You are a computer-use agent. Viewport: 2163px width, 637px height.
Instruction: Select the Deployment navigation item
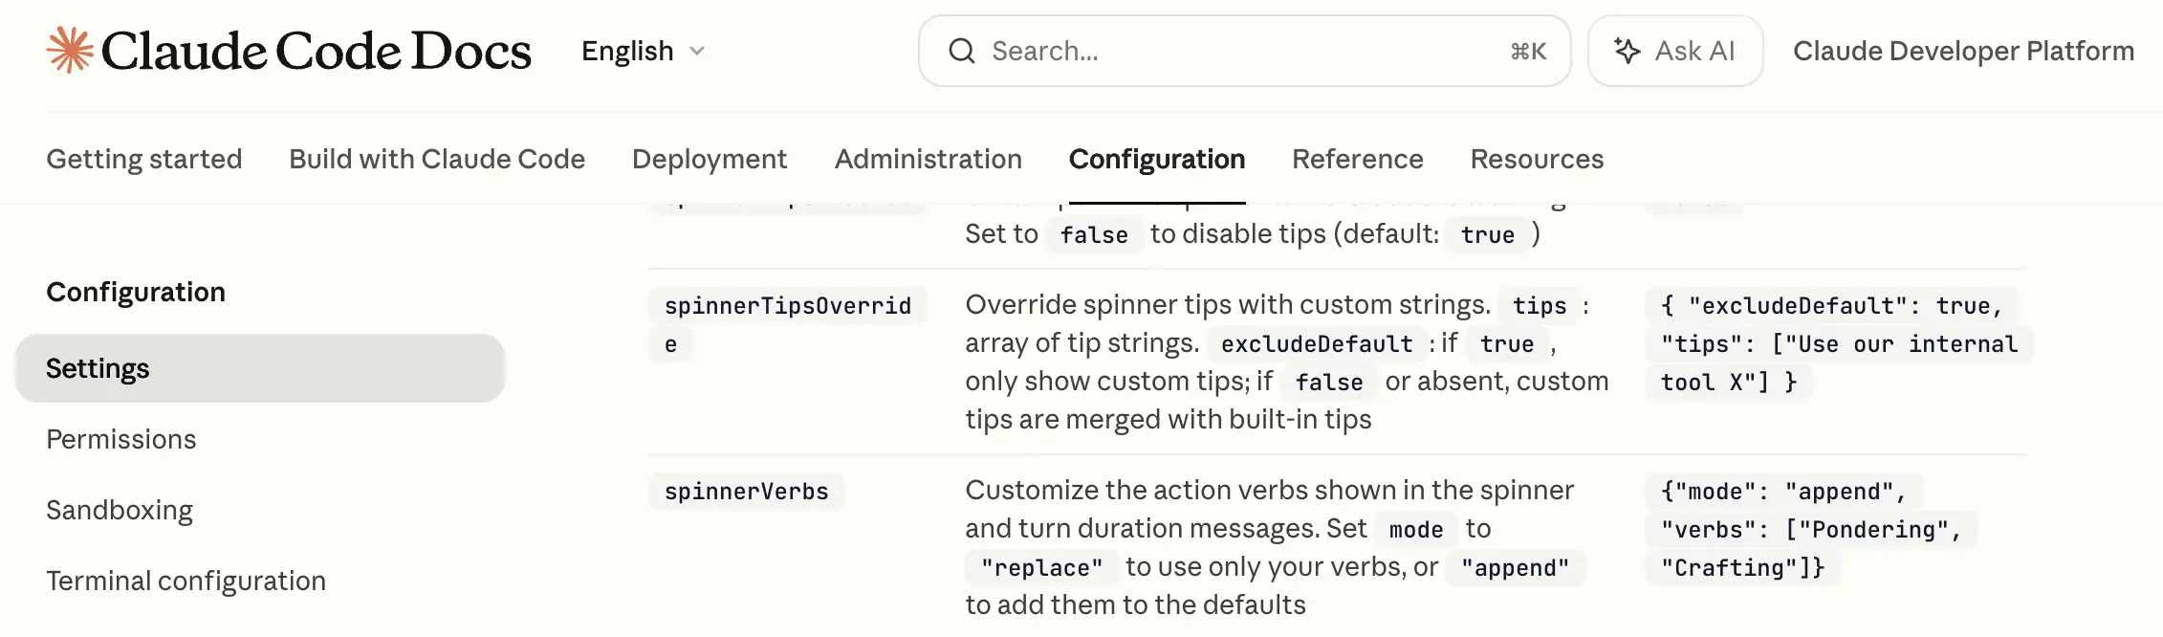pos(710,159)
